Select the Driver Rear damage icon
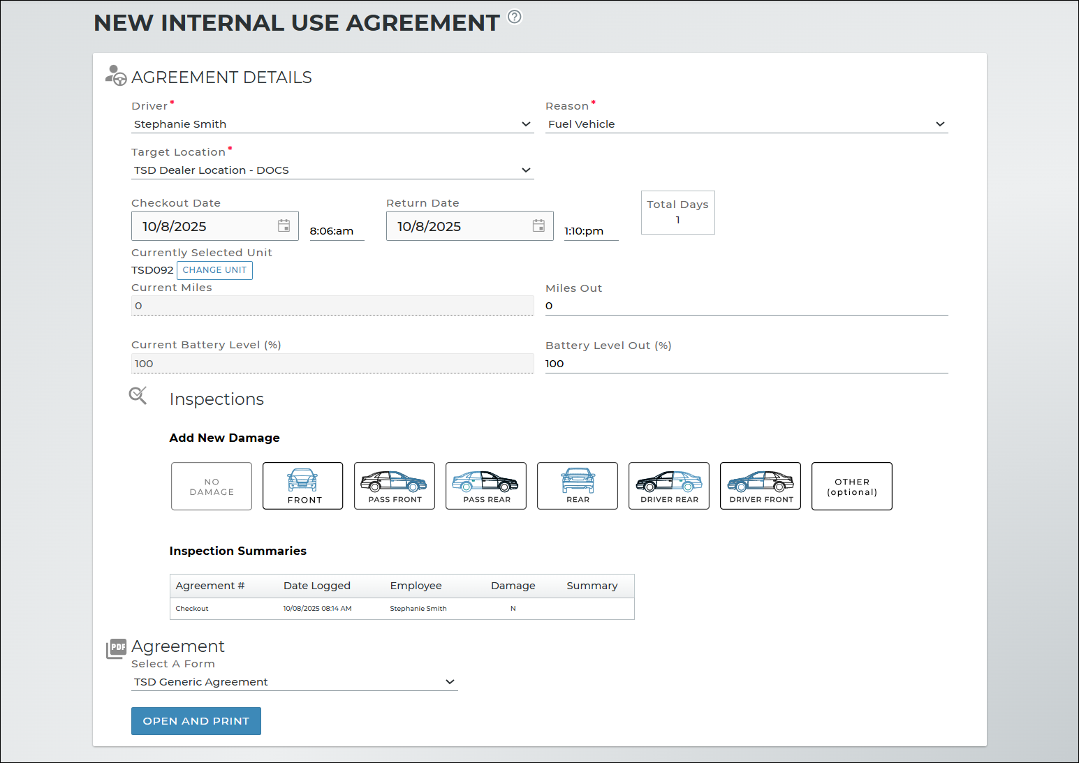 click(668, 486)
